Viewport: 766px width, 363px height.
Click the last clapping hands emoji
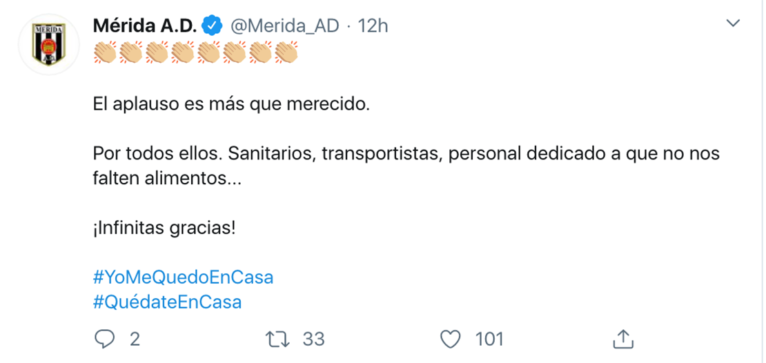[286, 52]
